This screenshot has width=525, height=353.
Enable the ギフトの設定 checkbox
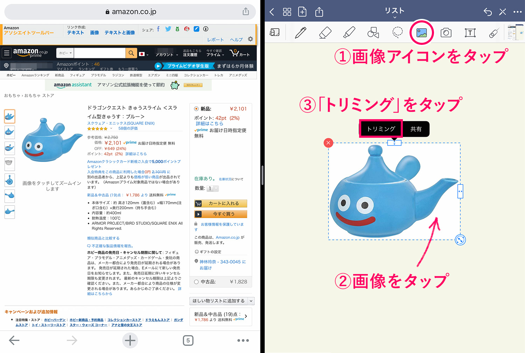[x=197, y=252]
